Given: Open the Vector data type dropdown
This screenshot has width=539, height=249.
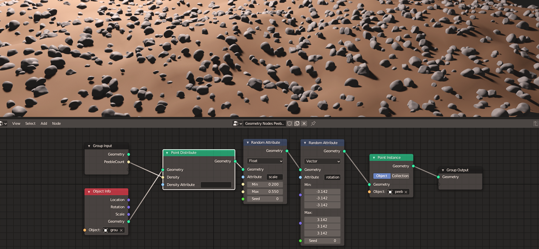Looking at the screenshot, I should click(x=322, y=161).
